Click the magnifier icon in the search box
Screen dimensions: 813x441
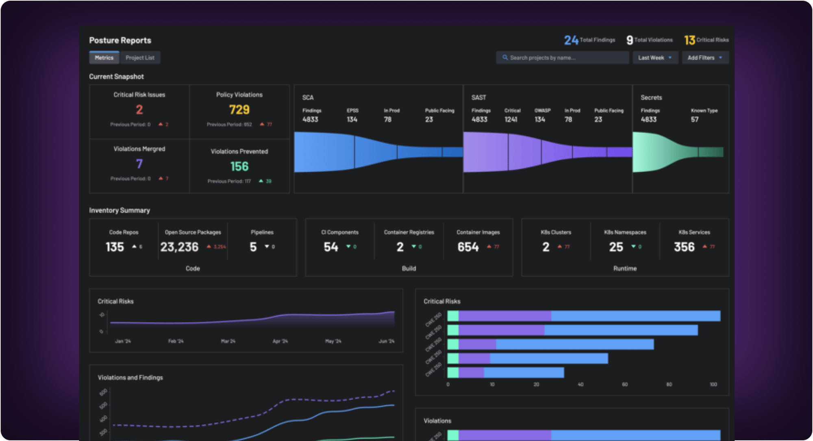tap(505, 58)
